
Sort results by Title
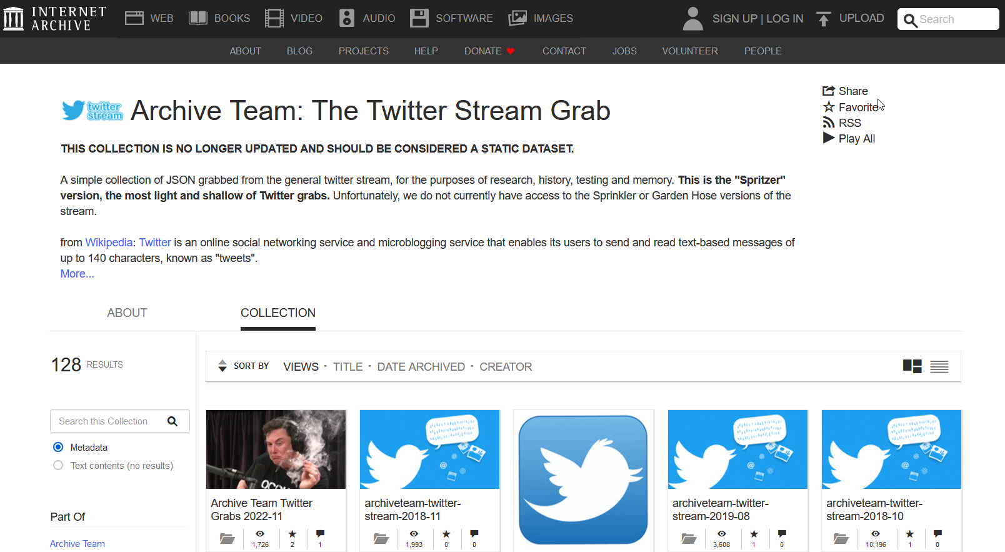tap(347, 367)
